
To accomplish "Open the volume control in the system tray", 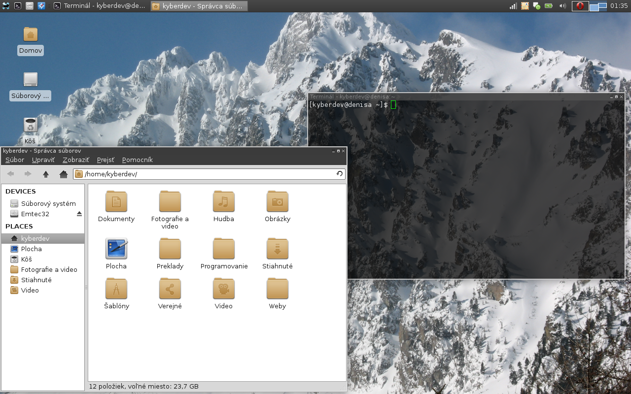I will pos(562,6).
